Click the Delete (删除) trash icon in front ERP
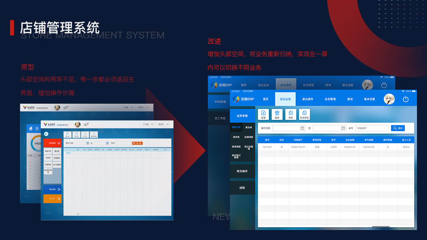The width and height of the screenshot is (427, 240). pyautogui.click(x=277, y=114)
